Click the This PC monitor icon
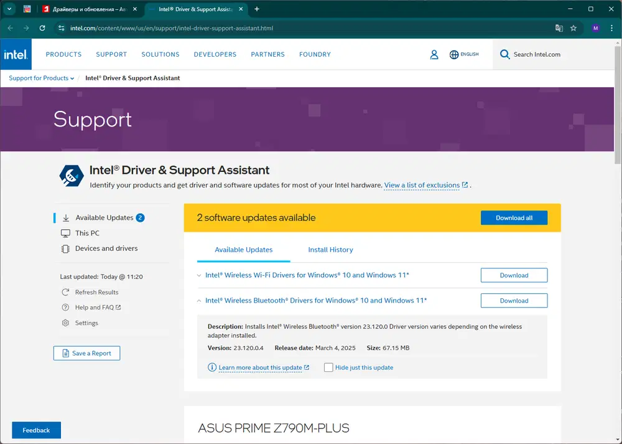 coord(65,233)
